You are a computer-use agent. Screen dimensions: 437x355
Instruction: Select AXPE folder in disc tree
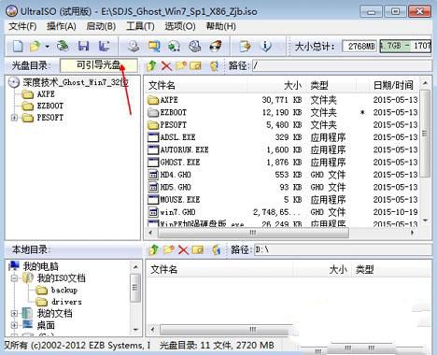point(46,94)
